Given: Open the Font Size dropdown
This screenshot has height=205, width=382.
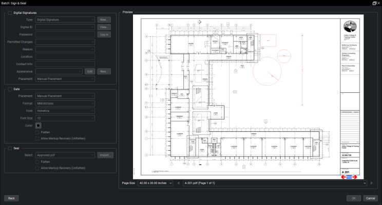Looking at the screenshot, I should tap(65, 118).
